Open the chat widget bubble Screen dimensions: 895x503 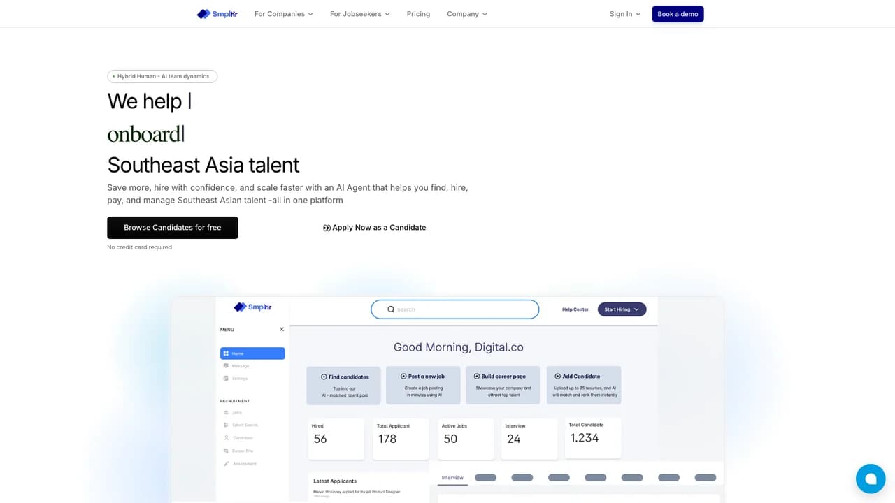pyautogui.click(x=871, y=479)
